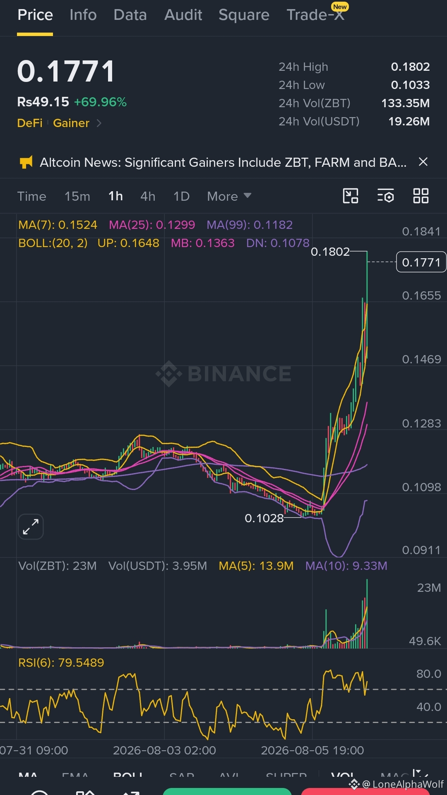Select the 1D chart interval
447x795 pixels.
(181, 196)
